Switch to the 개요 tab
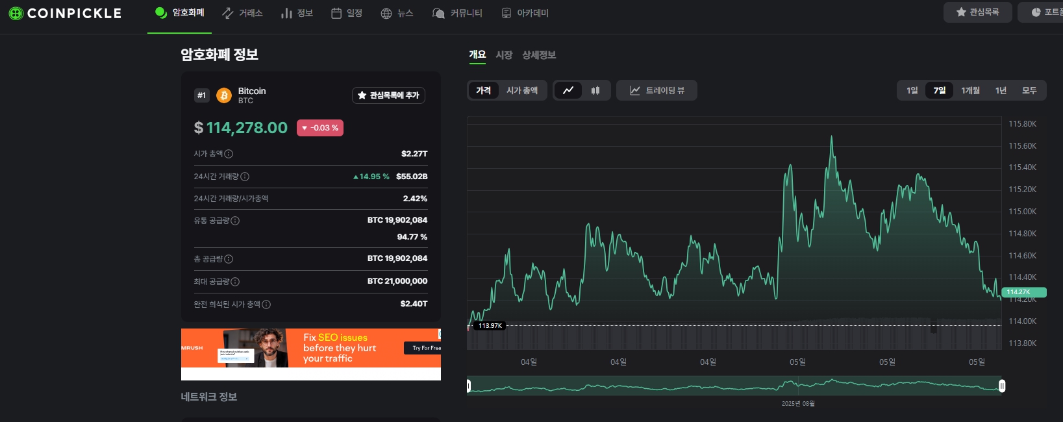Screen dimensions: 1063x422 [477, 55]
